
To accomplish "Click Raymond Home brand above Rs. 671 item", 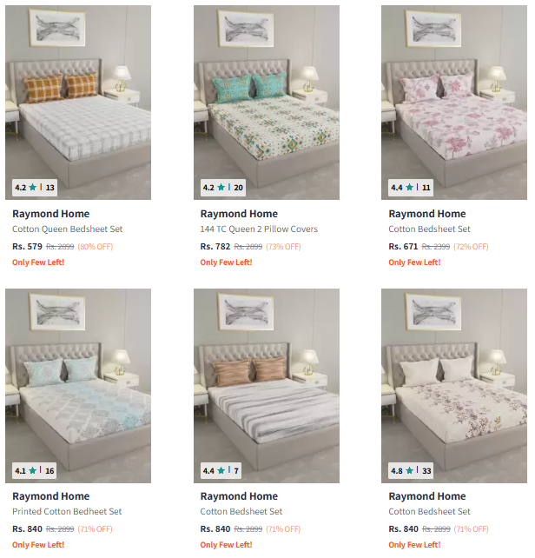I will 427,214.
